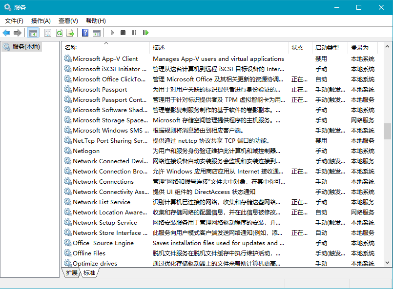The width and height of the screenshot is (393, 289).
Task: Click the gear icon beside Office Source Engine
Action: [x=68, y=243]
